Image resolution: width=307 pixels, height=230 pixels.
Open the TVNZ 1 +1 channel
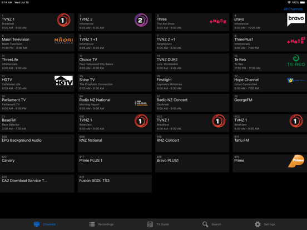[x=115, y=42]
